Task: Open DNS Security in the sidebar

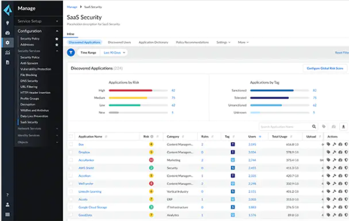Action: click(29, 81)
